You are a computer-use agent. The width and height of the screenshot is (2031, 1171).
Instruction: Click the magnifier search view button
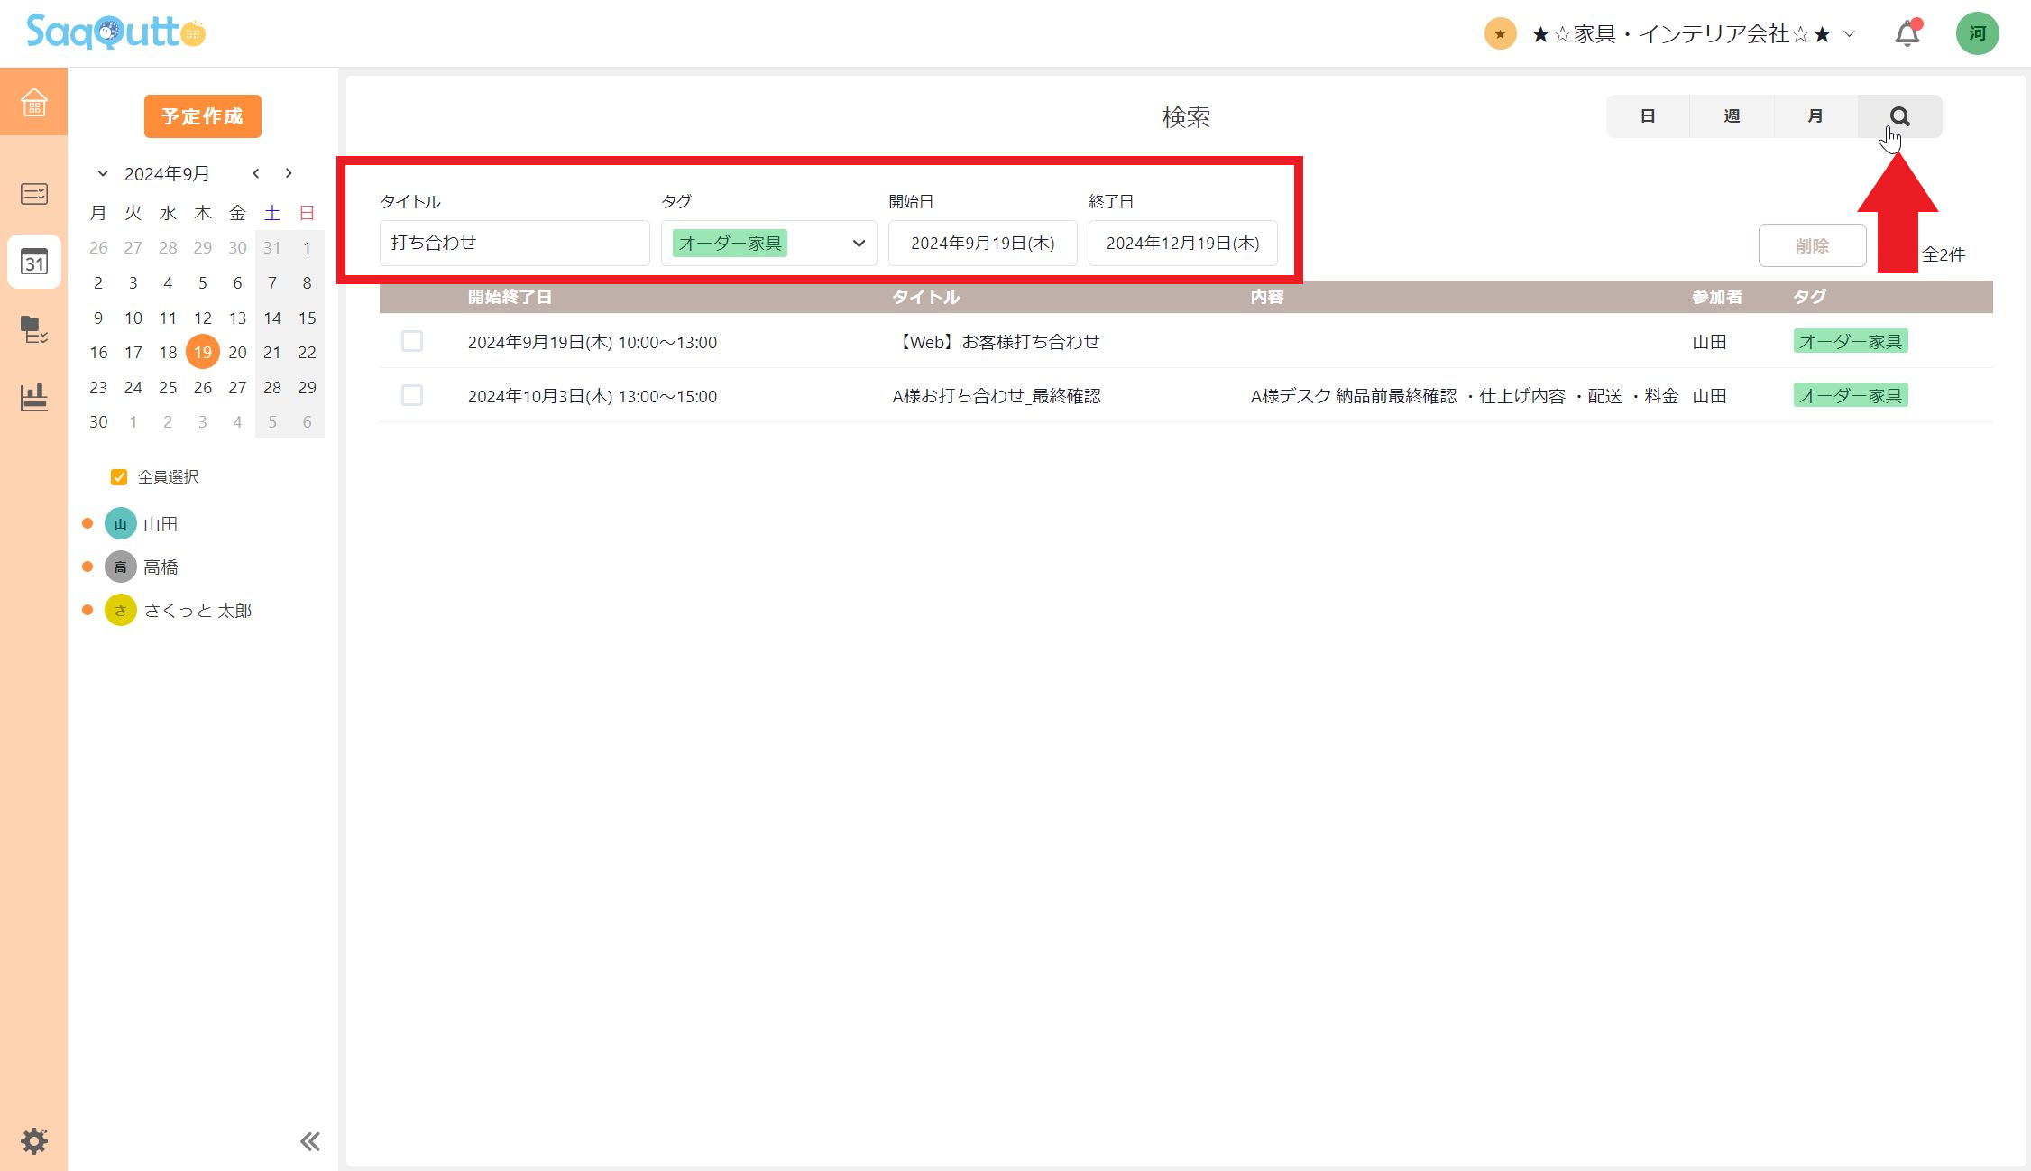(1899, 116)
